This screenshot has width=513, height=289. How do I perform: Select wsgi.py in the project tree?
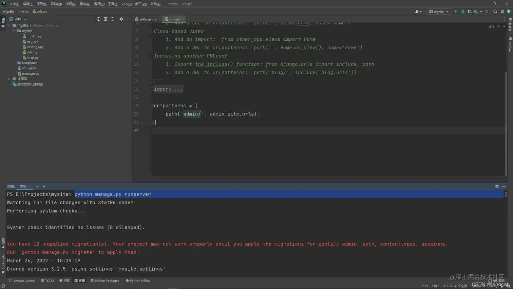pyautogui.click(x=31, y=57)
